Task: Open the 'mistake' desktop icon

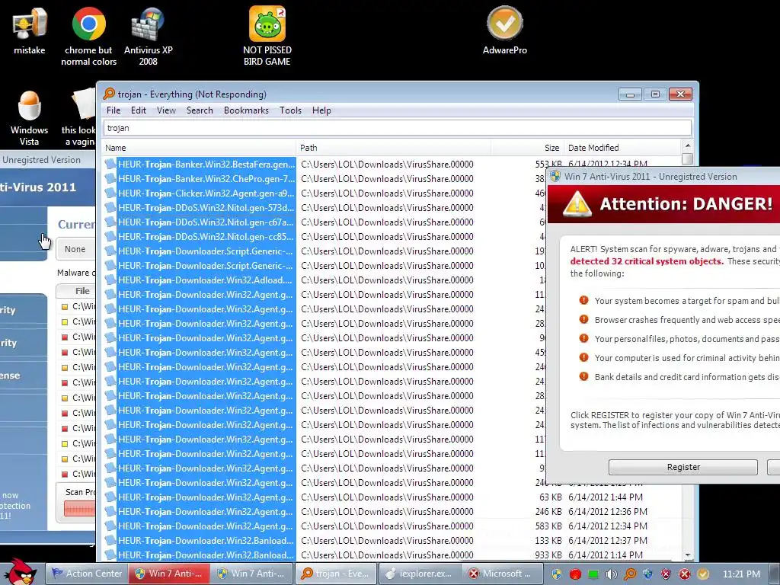Action: click(x=30, y=30)
